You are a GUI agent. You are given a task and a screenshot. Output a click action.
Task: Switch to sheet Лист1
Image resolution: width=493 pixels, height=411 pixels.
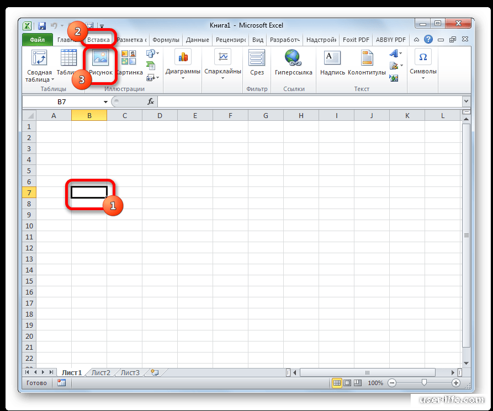click(x=72, y=373)
